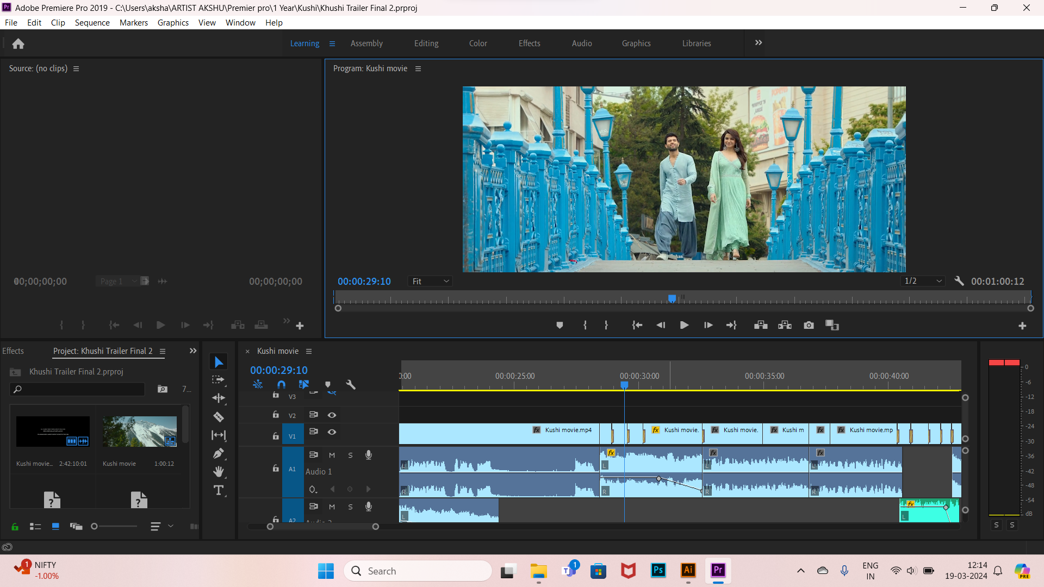Open the 1/2 playback resolution dropdown
Viewport: 1044px width, 587px height.
click(x=923, y=281)
